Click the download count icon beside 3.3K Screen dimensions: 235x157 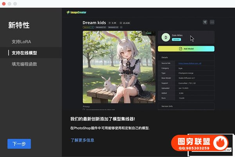tap(110, 23)
